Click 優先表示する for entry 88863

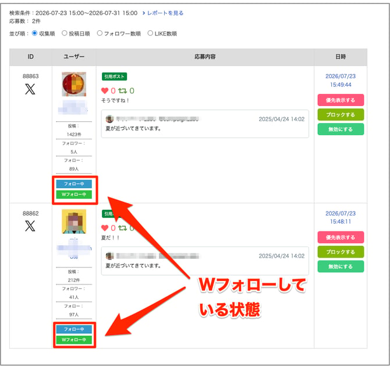coord(341,100)
